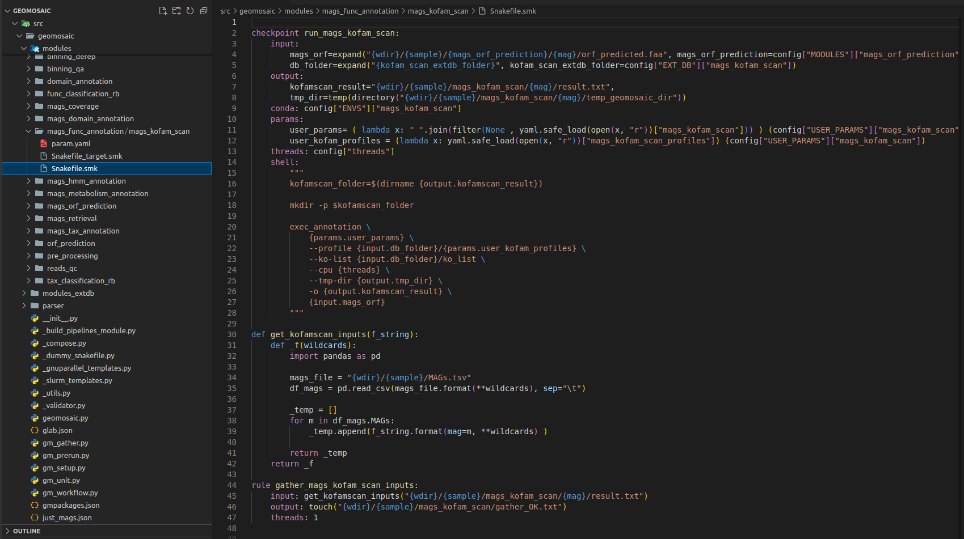Expand the modules_extdb folder
This screenshot has height=539, width=964.
coord(24,293)
